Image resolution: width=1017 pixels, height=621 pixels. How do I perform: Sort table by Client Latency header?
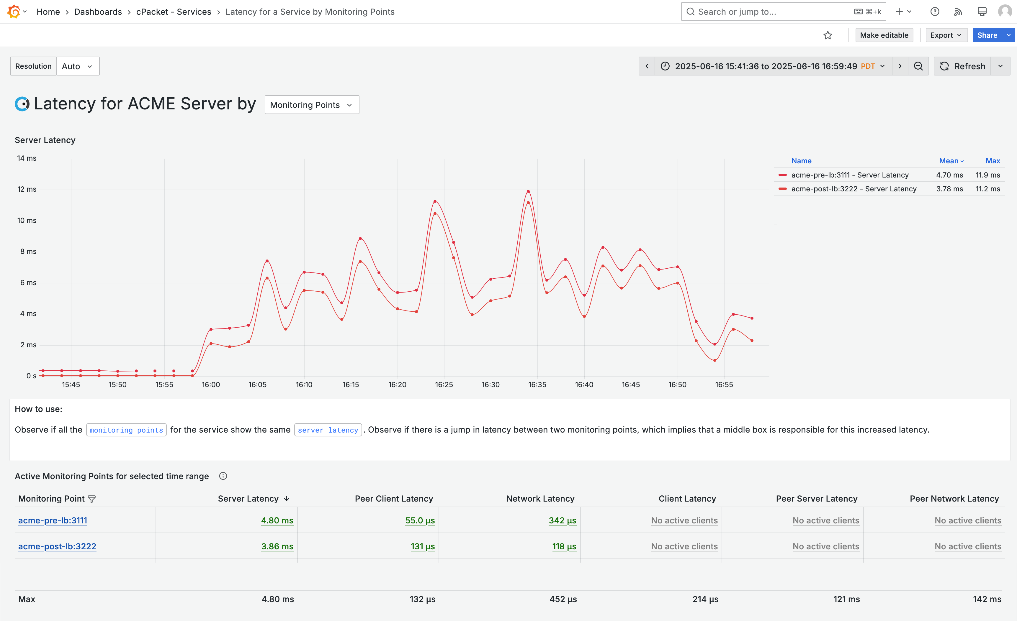687,499
